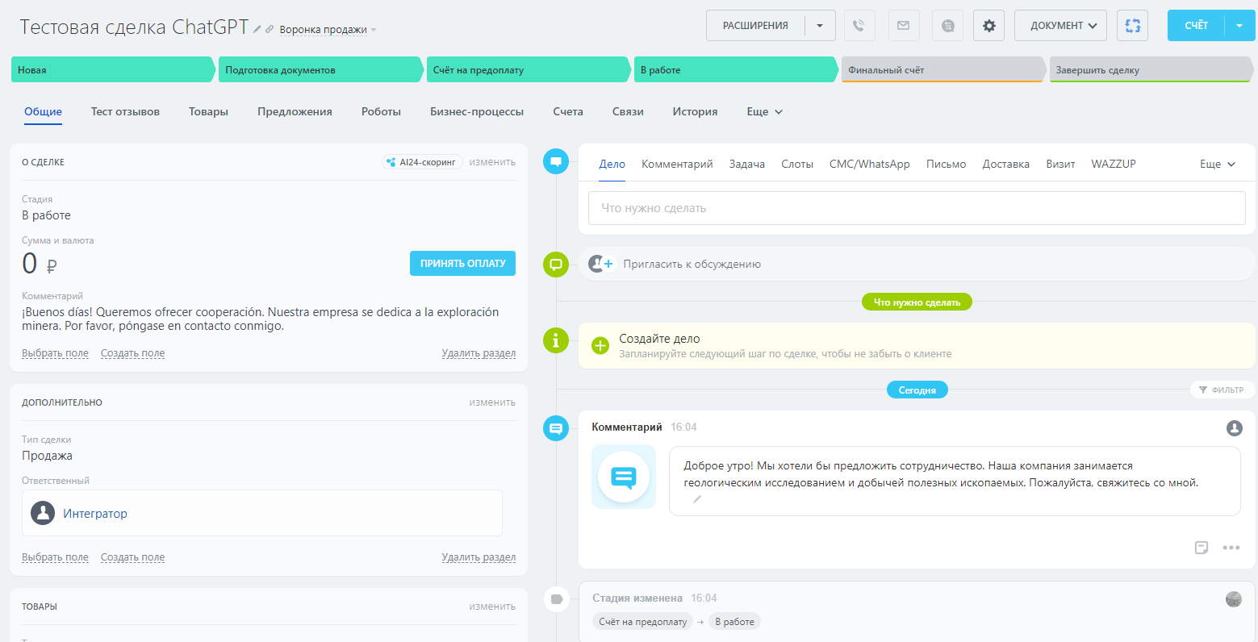The height and width of the screenshot is (642, 1258).
Task: Click the email envelope icon in header
Action: click(904, 26)
